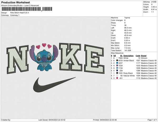
Task: Click the Amber Black description text
Action: pos(129,60)
